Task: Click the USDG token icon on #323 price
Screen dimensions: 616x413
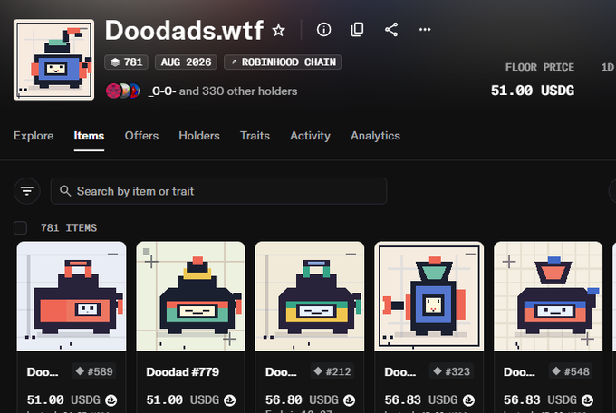Action: (x=468, y=400)
